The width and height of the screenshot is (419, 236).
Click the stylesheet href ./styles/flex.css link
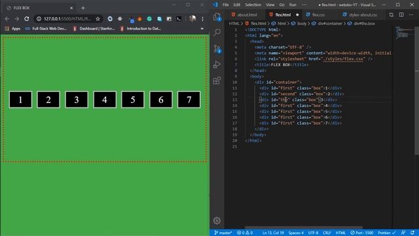pyautogui.click(x=343, y=59)
